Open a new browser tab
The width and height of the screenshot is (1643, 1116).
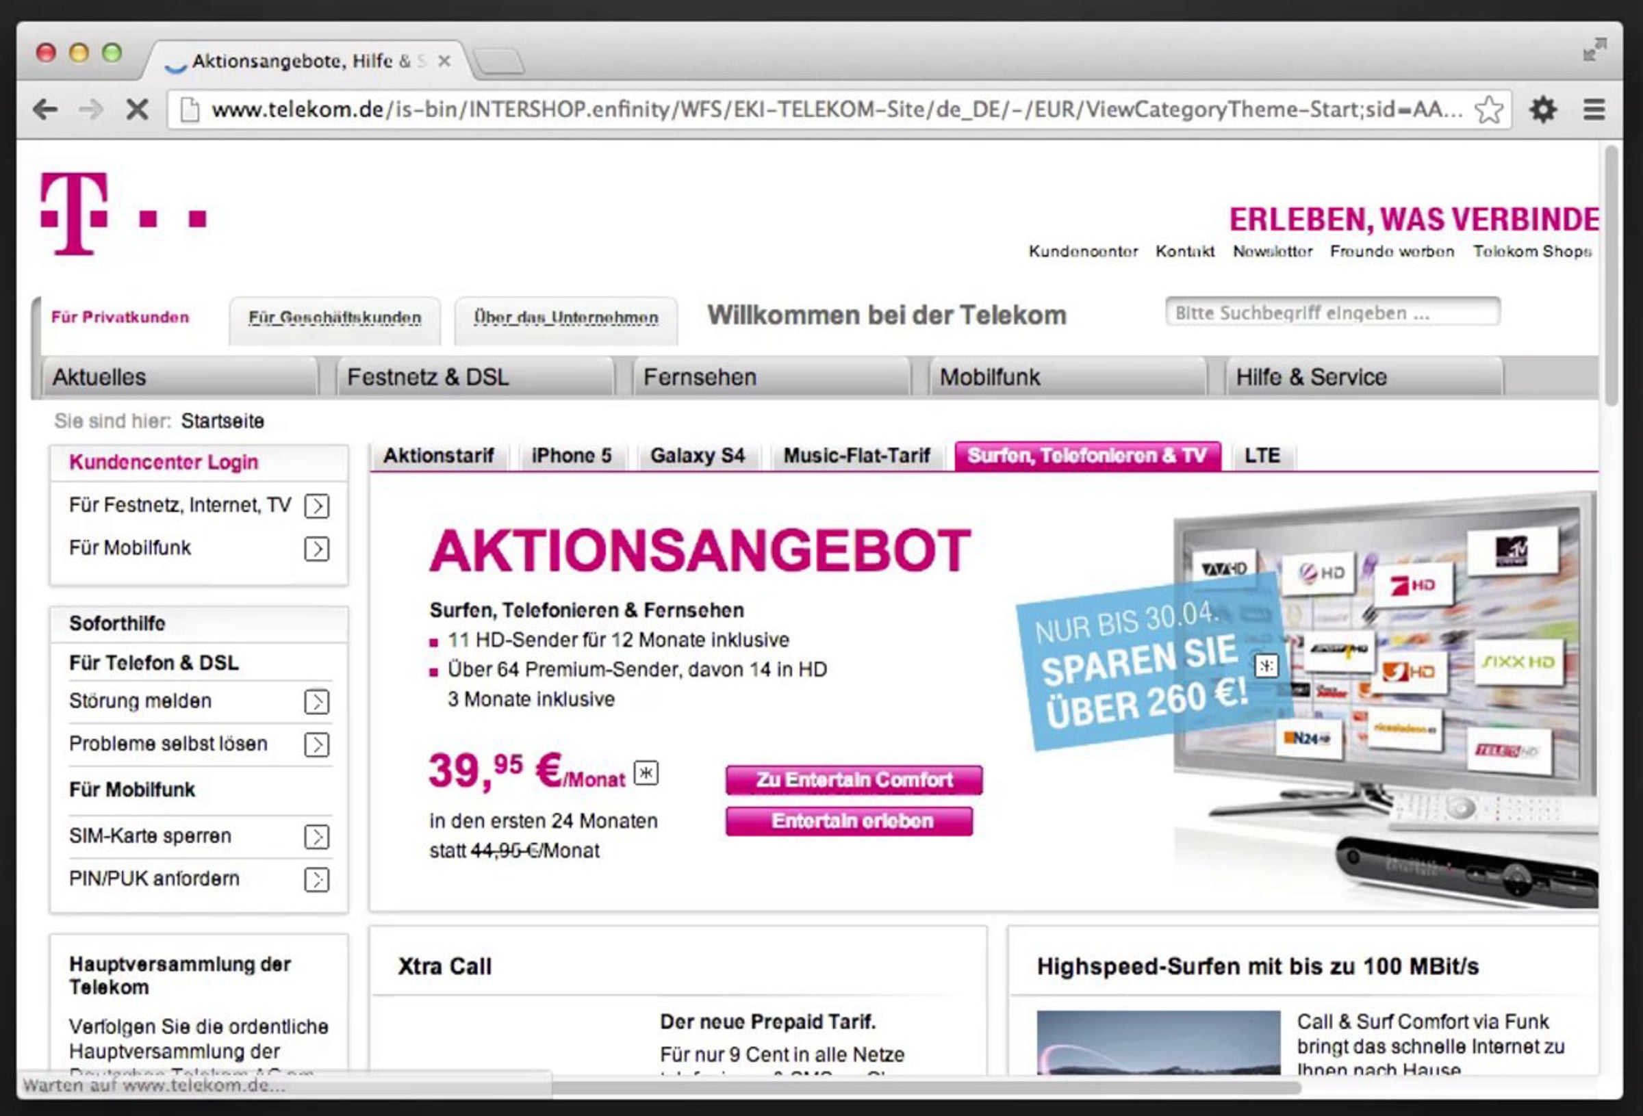coord(499,62)
